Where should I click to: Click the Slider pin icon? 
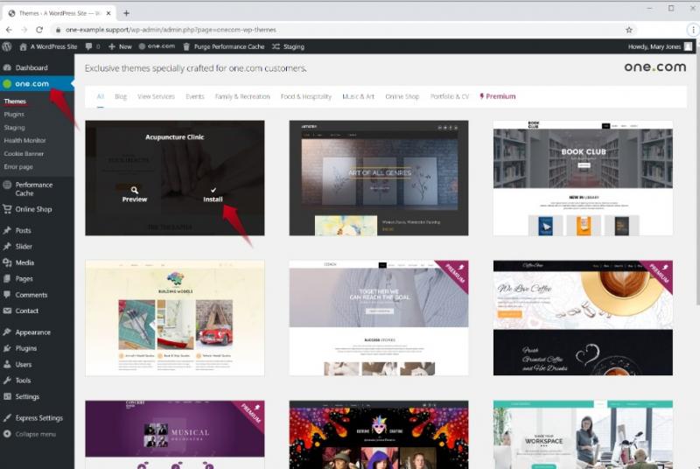pyautogui.click(x=7, y=247)
